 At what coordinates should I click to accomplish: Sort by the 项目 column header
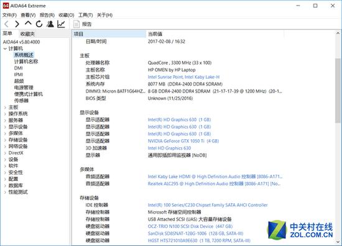point(109,34)
